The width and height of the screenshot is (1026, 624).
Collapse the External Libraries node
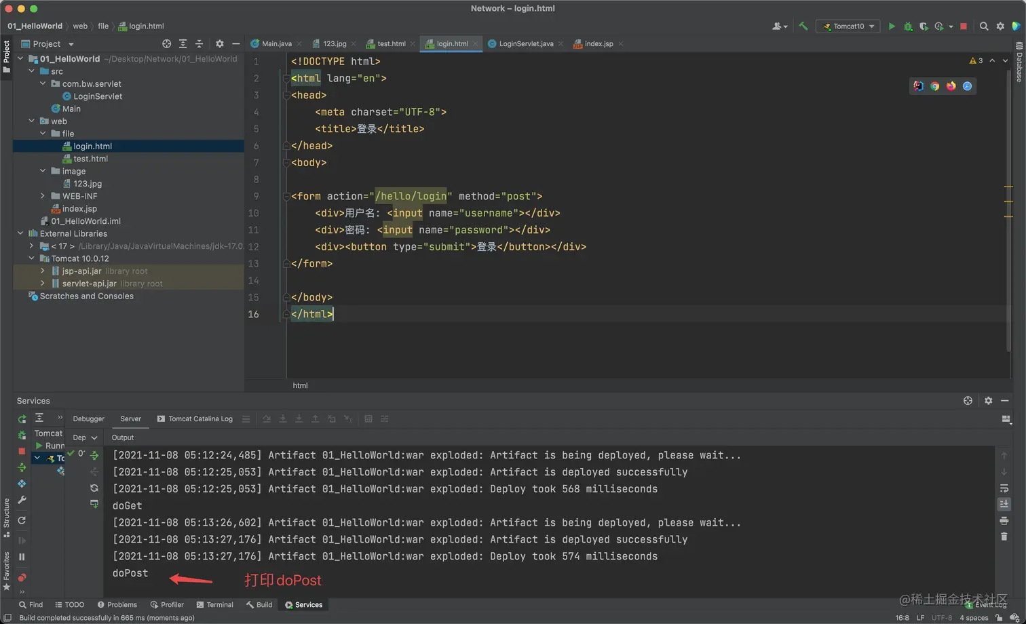pos(20,233)
